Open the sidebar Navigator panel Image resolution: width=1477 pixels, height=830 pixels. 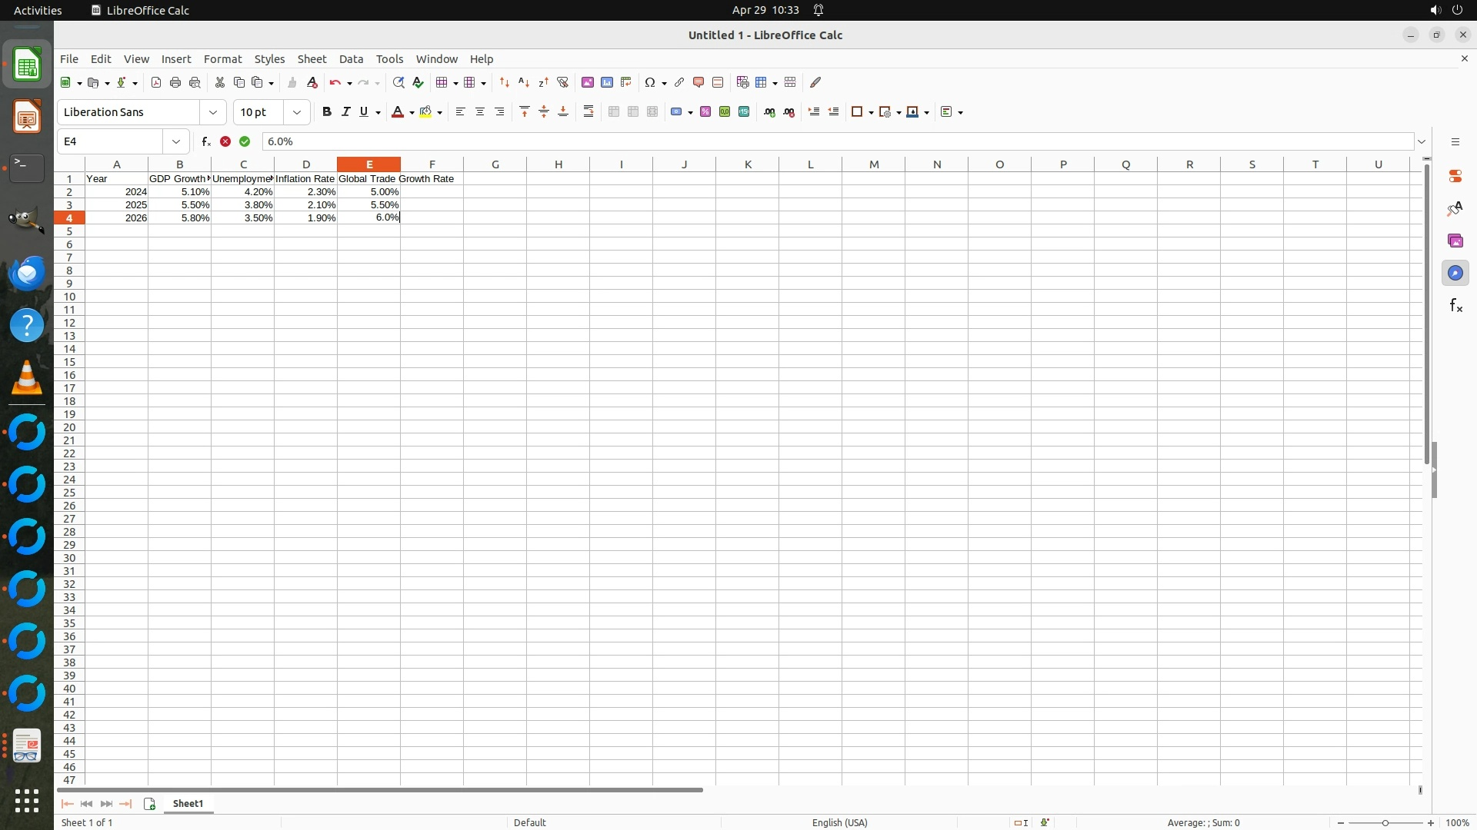click(x=1455, y=274)
